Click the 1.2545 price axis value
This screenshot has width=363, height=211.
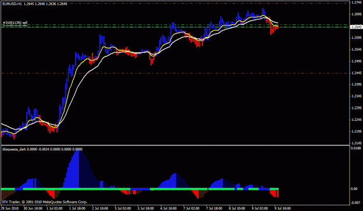[356, 49]
